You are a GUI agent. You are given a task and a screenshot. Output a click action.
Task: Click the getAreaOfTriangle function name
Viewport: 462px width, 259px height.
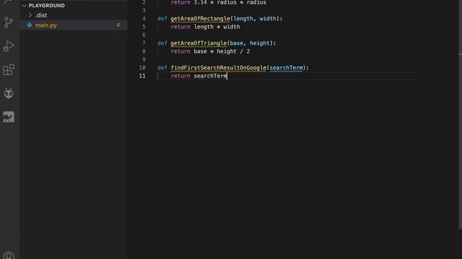pyautogui.click(x=199, y=43)
